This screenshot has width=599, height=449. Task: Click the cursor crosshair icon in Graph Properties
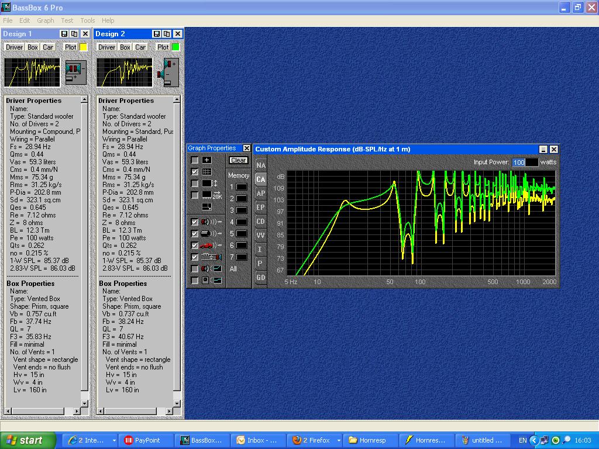pos(206,160)
